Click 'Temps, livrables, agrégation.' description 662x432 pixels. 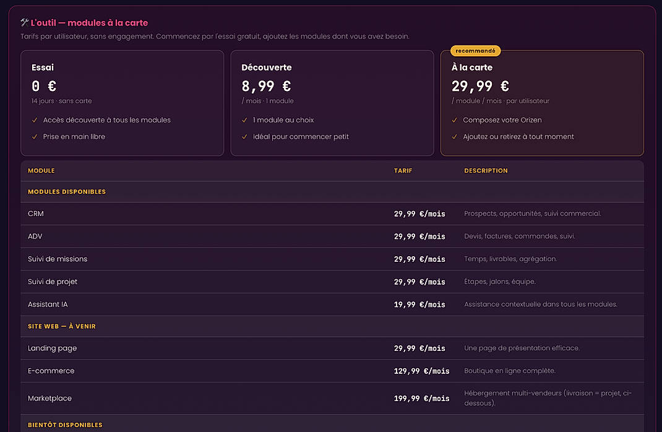510,259
